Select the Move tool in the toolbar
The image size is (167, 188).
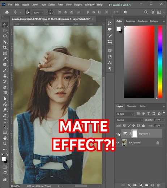coord(5,25)
